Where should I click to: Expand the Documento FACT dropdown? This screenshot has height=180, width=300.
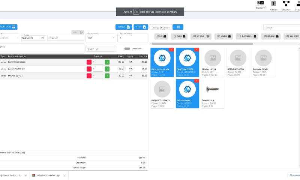click(114, 37)
